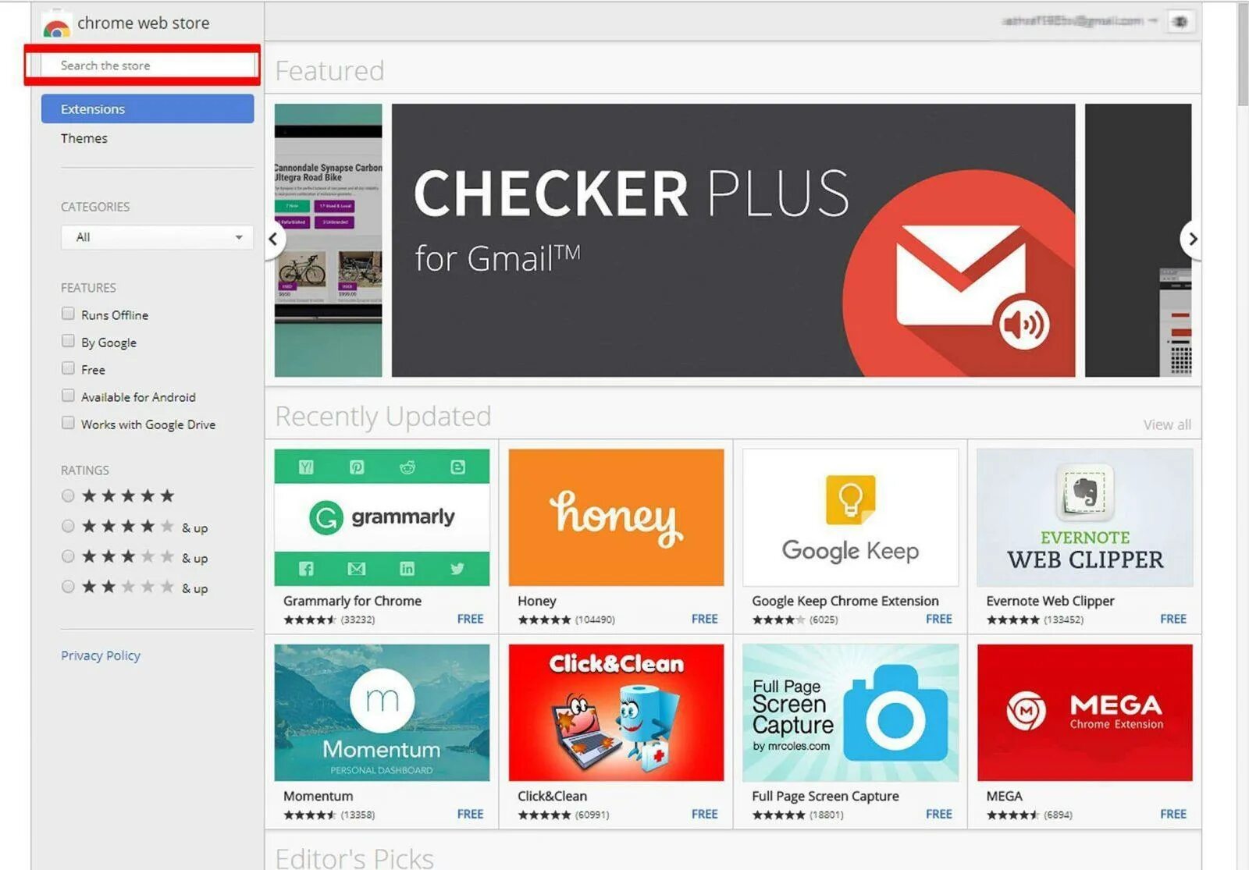Open the Categories All dropdown
The image size is (1249, 870).
point(157,237)
